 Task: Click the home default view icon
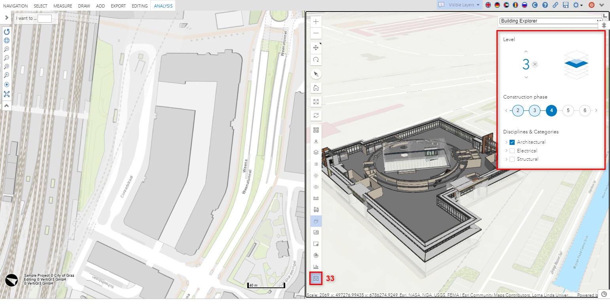click(316, 88)
